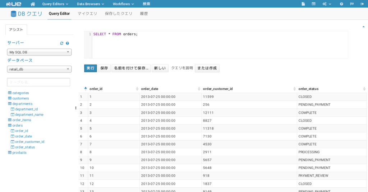Go to the home icon
Image resolution: width=368 pixels, height=192 pixels.
pyautogui.click(x=33, y=4)
